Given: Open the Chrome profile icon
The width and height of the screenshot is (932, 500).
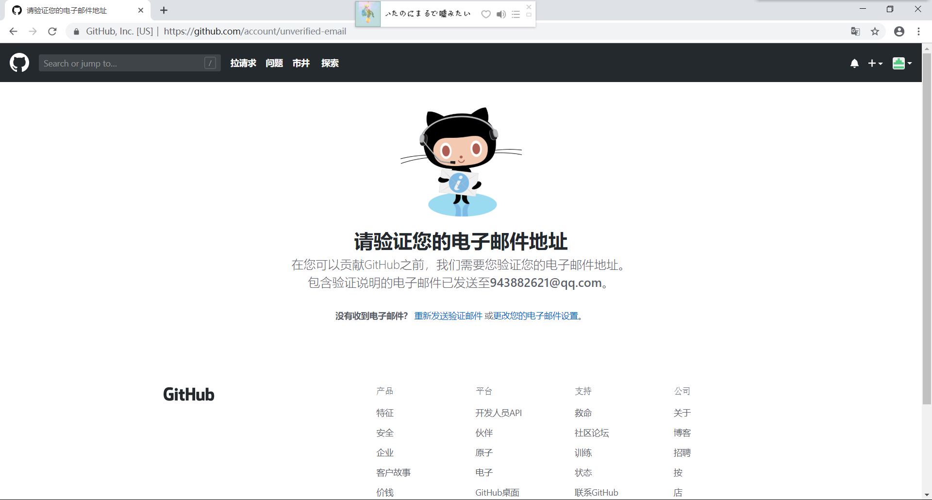Looking at the screenshot, I should [x=899, y=32].
